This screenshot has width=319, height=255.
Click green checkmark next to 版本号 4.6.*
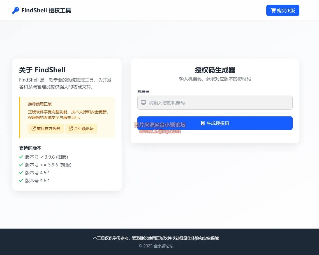tap(21, 180)
